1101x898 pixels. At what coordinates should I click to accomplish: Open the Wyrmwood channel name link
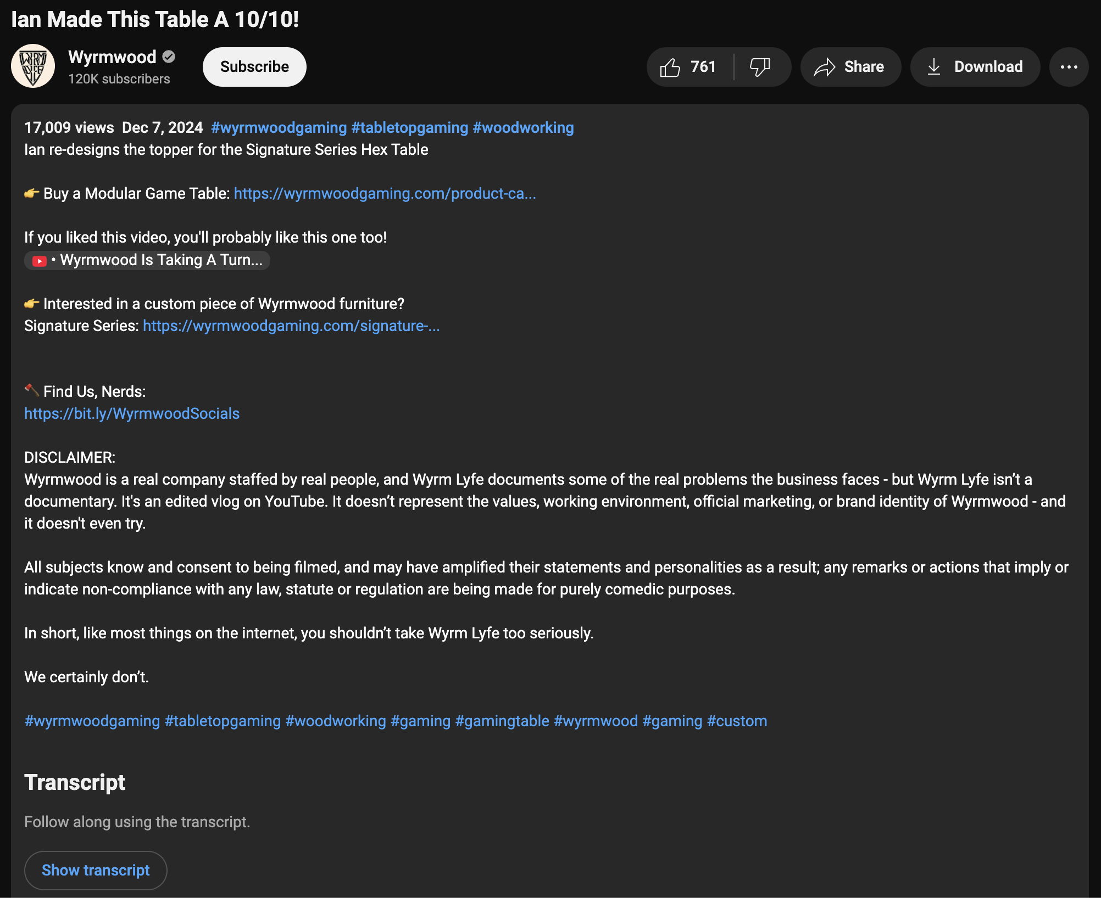(112, 57)
